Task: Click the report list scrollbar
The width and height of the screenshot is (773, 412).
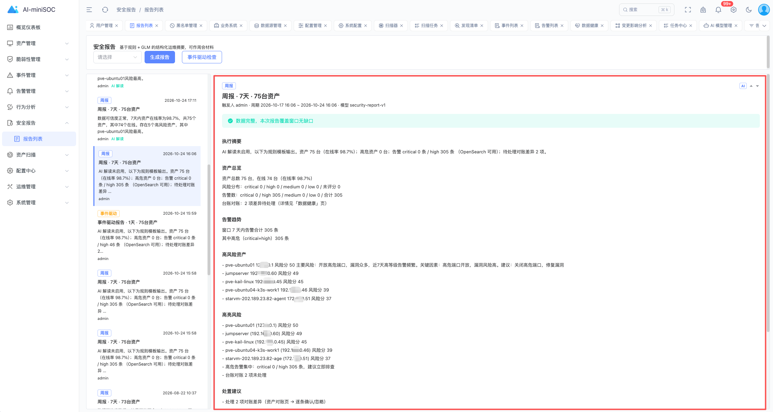Action: (209, 220)
